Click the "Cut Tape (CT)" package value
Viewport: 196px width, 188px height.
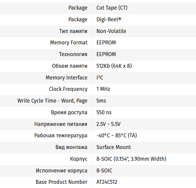(112, 8)
